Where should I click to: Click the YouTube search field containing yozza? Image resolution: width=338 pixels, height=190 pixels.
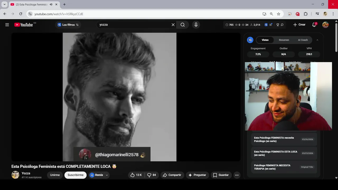coord(135,25)
